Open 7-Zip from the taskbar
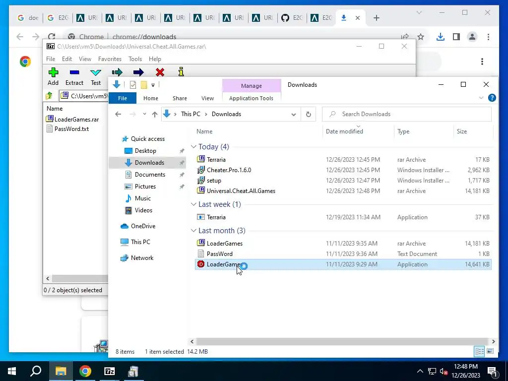 109,371
